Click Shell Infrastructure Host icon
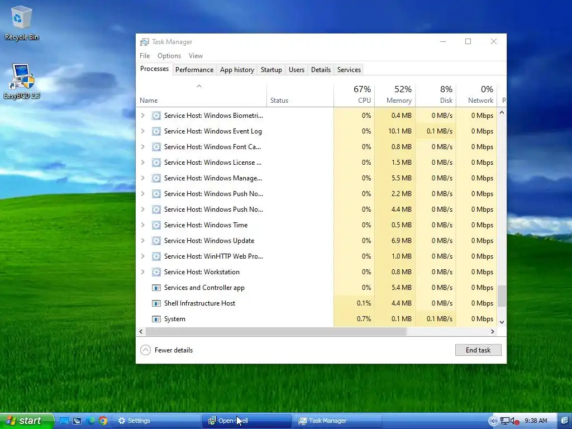Image resolution: width=572 pixels, height=429 pixels. point(156,303)
